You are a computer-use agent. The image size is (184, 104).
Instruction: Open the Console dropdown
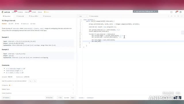click(x=82, y=98)
